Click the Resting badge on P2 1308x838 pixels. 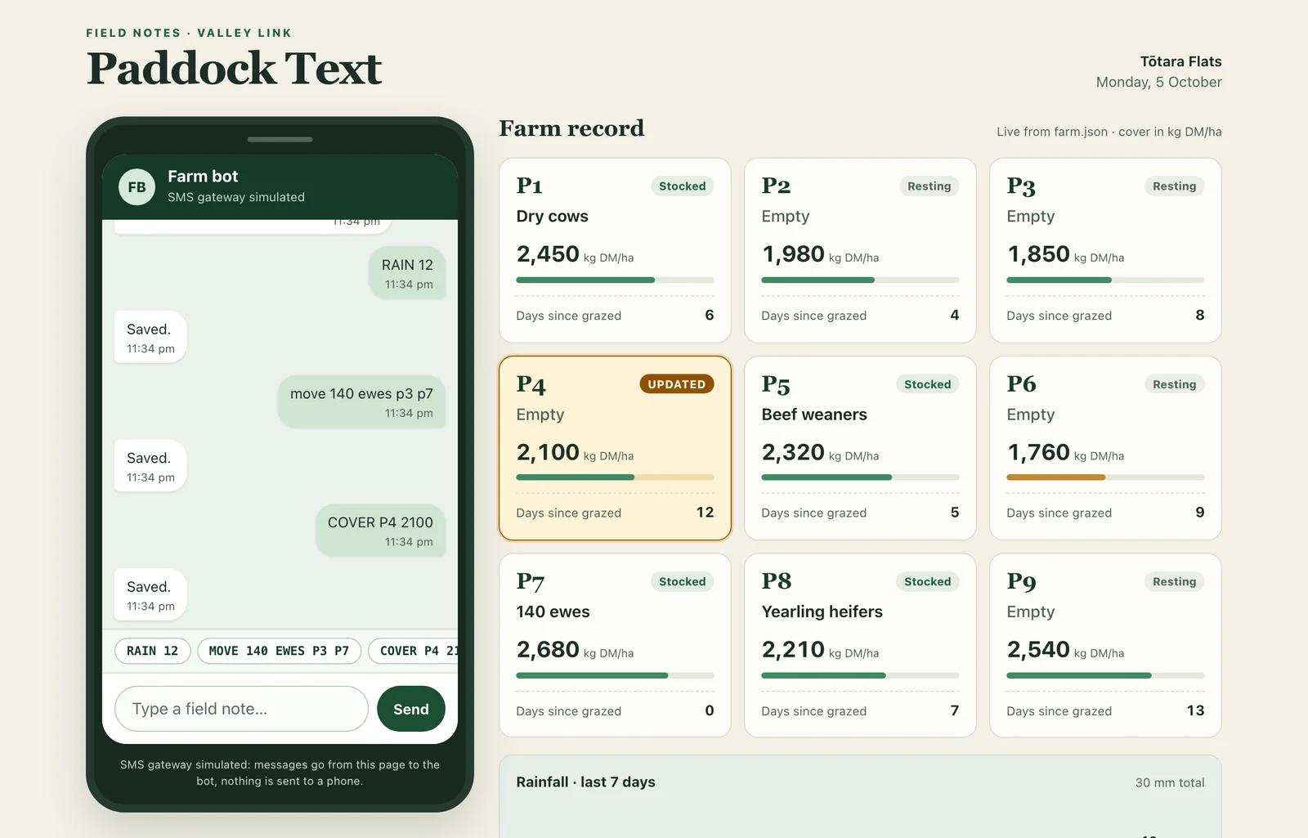pos(929,186)
